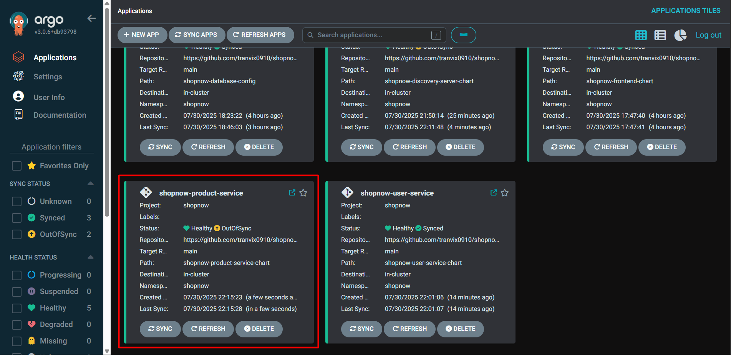Delete the shopnow-product-service application
The height and width of the screenshot is (355, 731).
point(259,329)
